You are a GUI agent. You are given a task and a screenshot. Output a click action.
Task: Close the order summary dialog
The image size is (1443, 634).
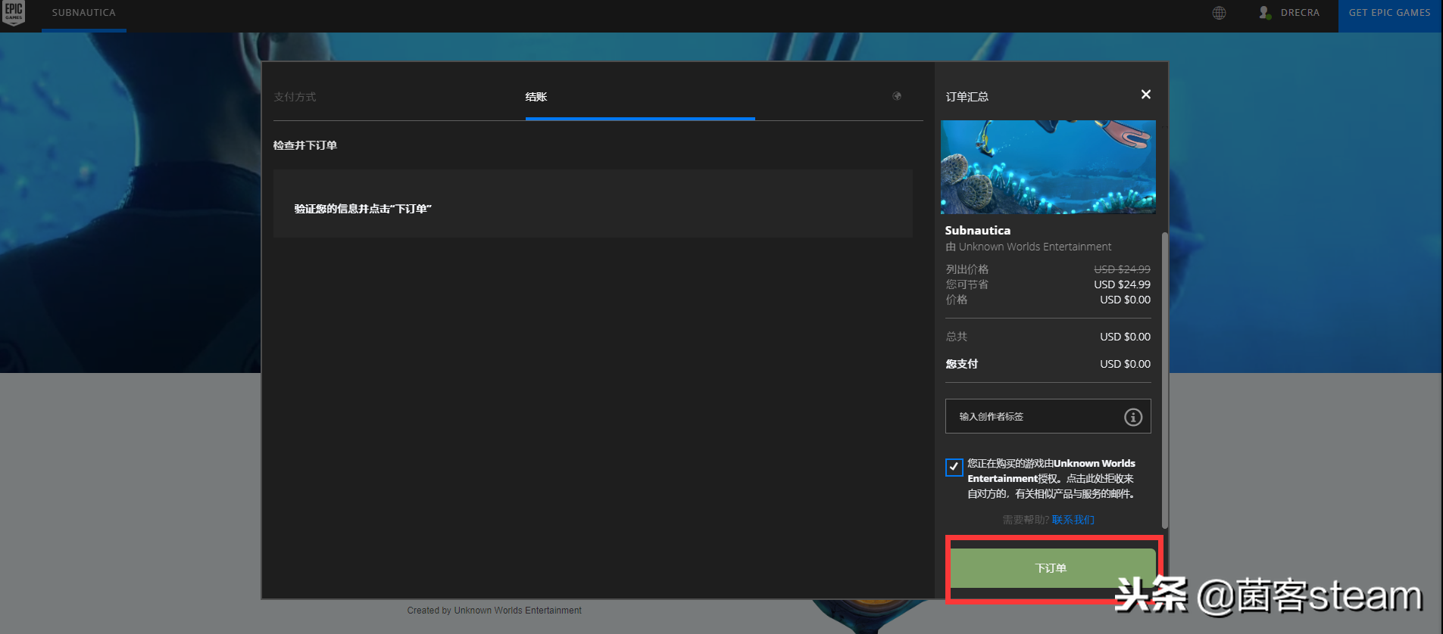(x=1145, y=95)
